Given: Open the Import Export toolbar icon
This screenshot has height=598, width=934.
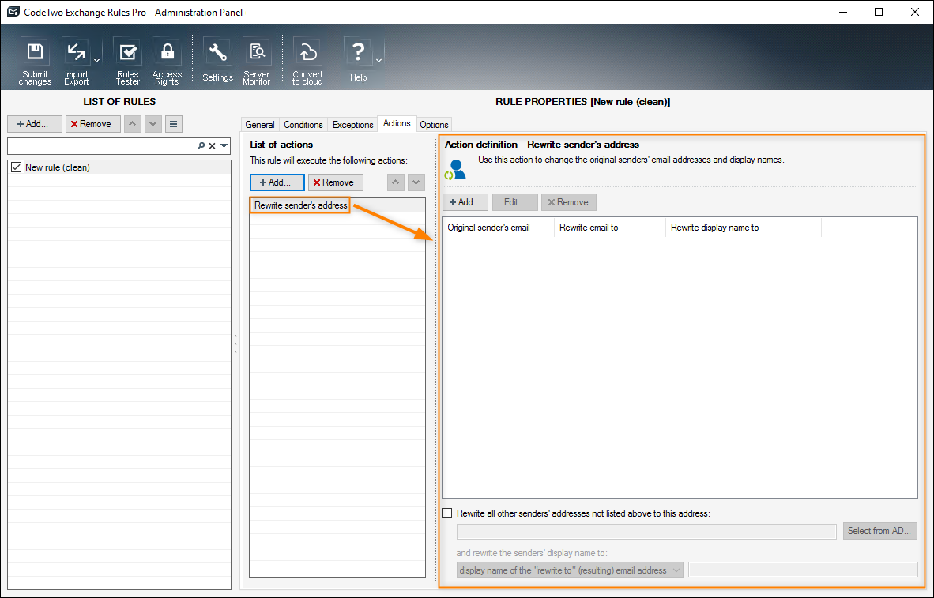Looking at the screenshot, I should tap(76, 62).
